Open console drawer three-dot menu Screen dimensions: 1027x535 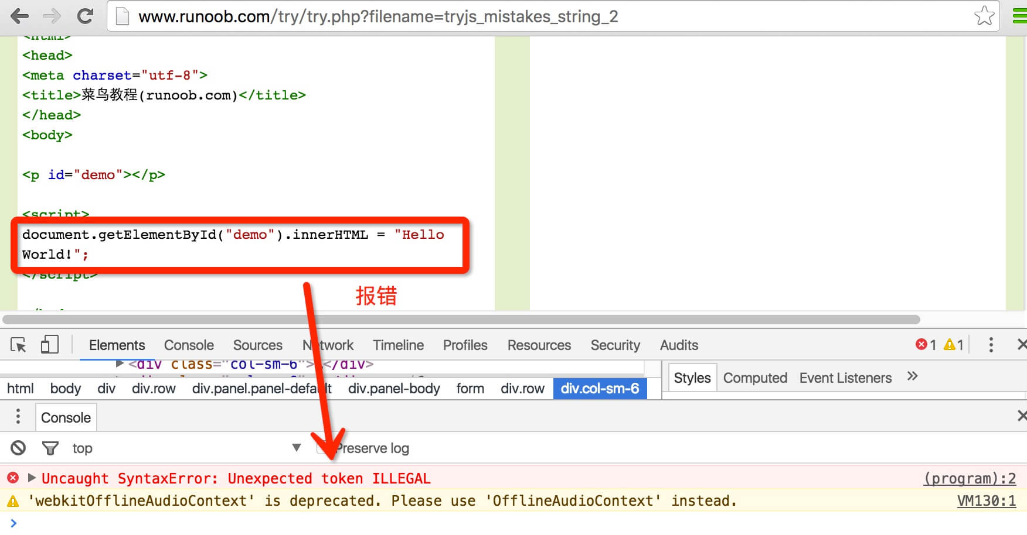tap(18, 417)
